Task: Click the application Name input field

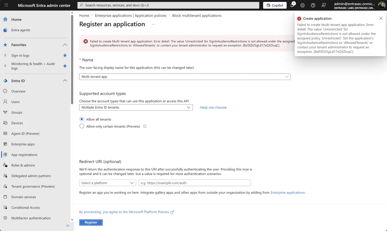Action: [x=185, y=77]
